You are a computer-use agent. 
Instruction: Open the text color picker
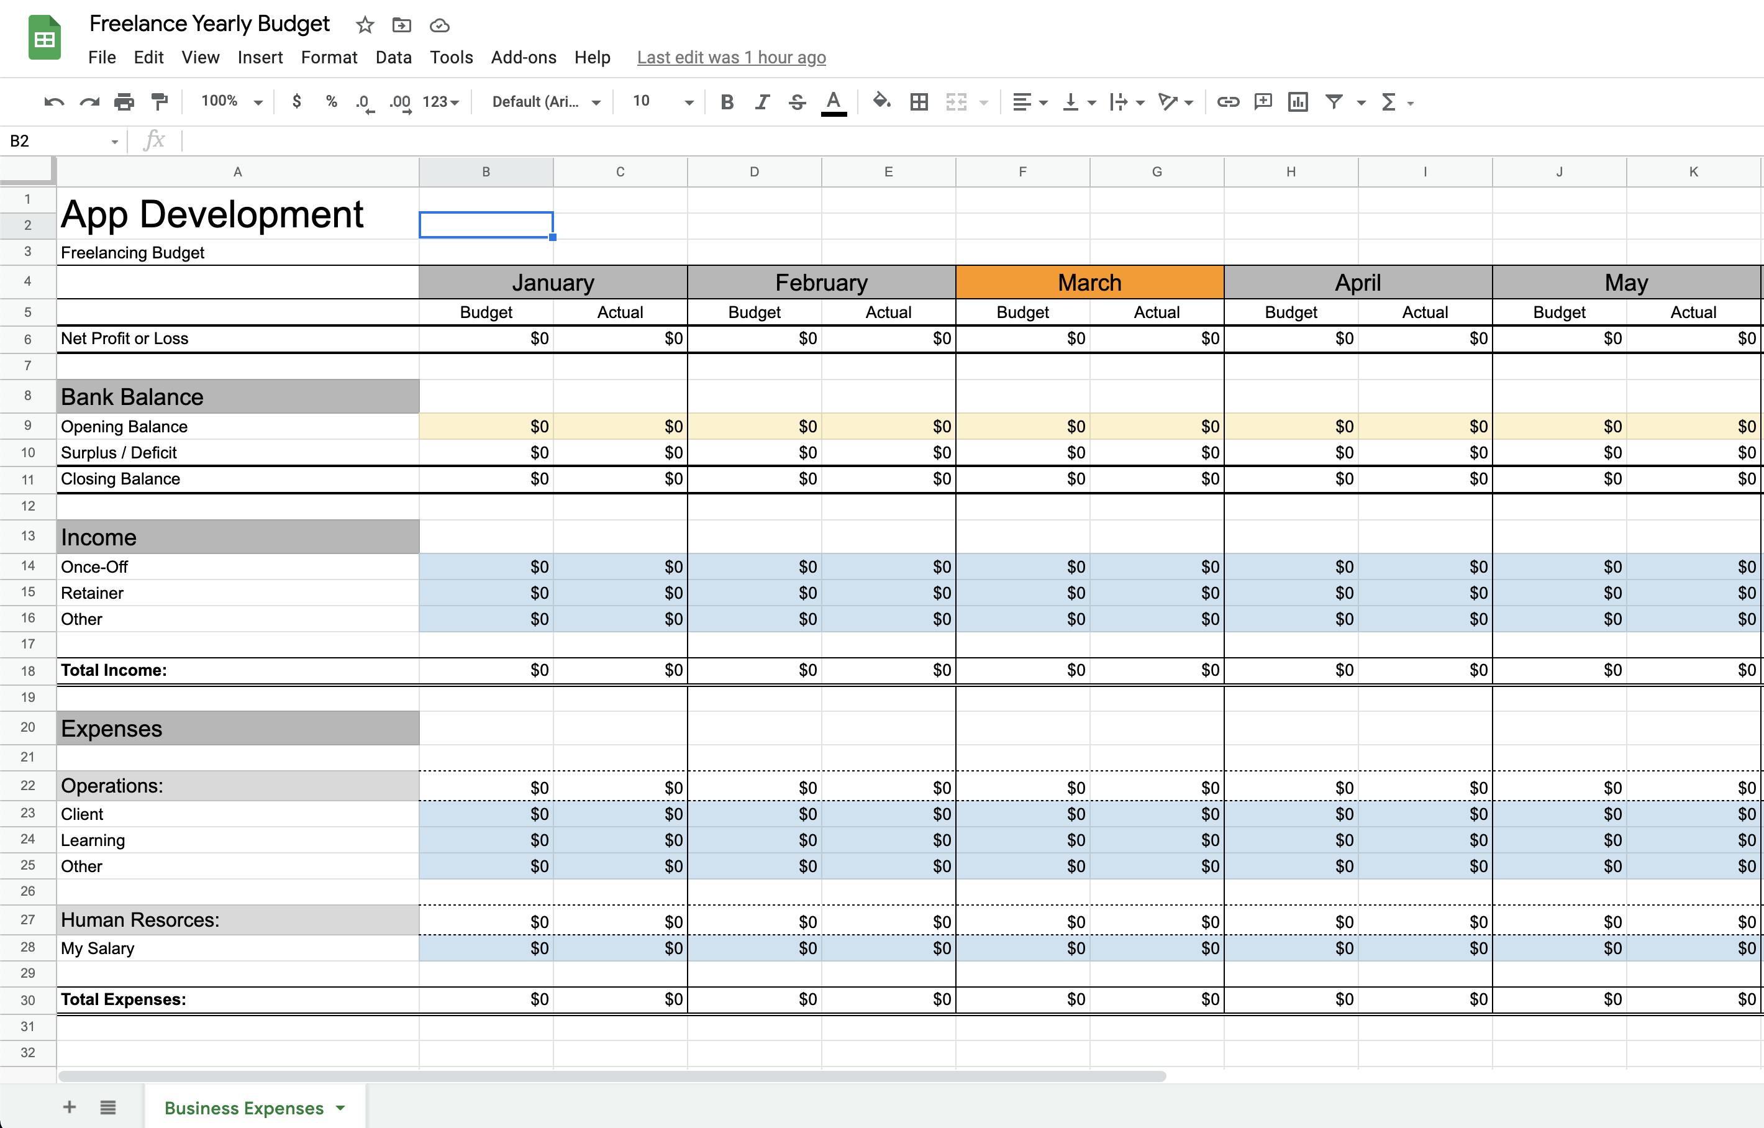(834, 102)
